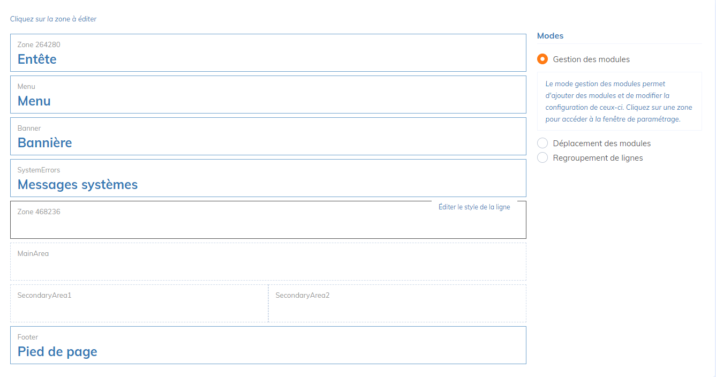716x377 pixels.
Task: Select the MainArea dashed zone
Action: (268, 262)
